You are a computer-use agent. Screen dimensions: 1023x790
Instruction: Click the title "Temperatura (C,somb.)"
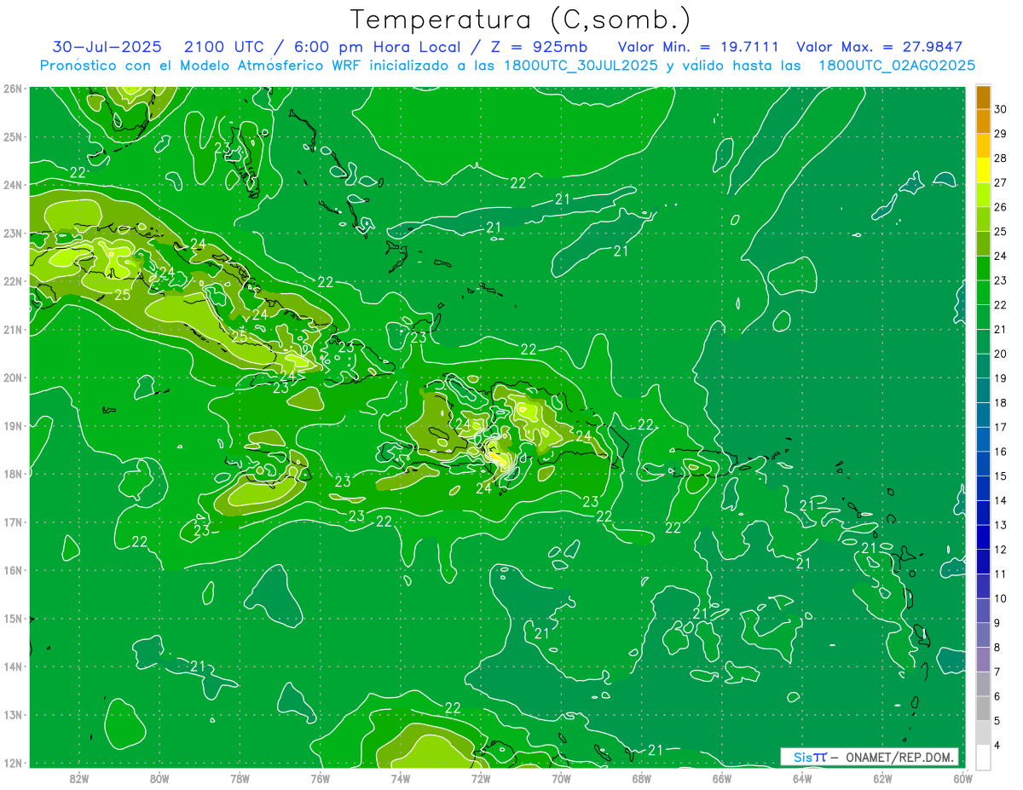[x=520, y=20]
